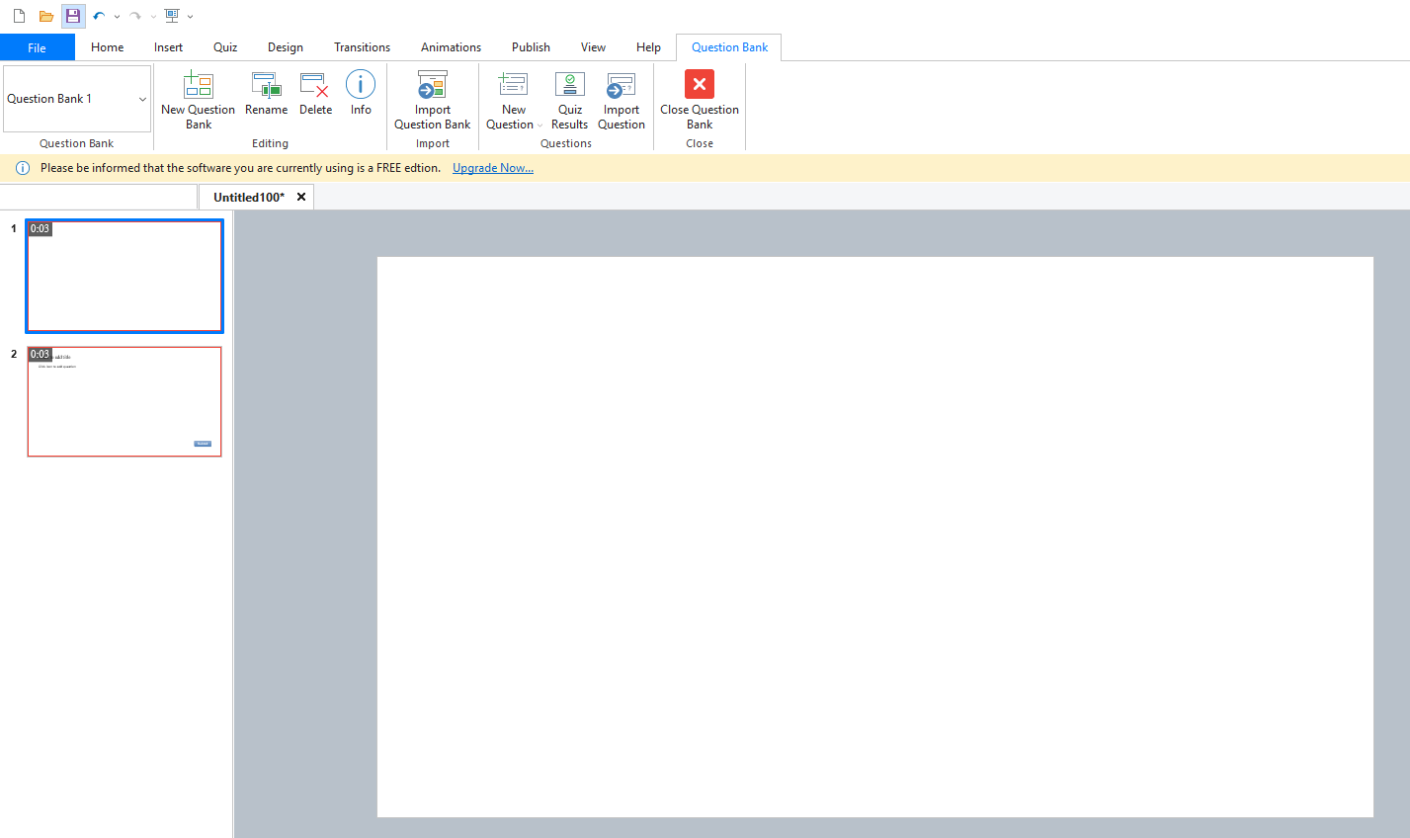Switch to the View tab
The width and height of the screenshot is (1410, 838).
tap(593, 47)
